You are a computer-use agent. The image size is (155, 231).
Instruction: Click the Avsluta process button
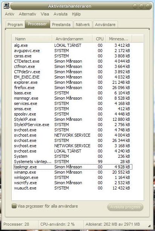point(125,207)
